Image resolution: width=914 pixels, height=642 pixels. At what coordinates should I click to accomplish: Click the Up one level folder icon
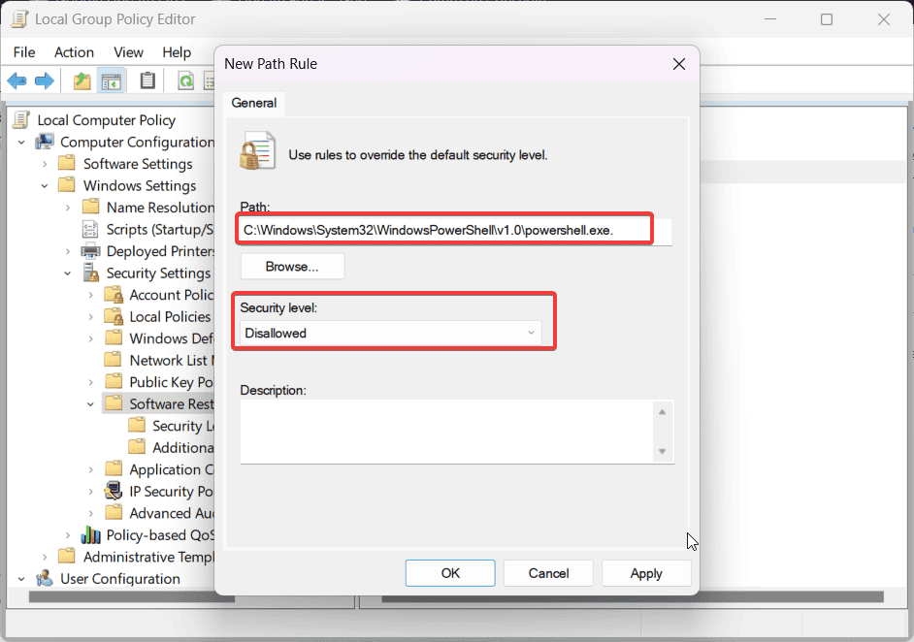click(82, 80)
